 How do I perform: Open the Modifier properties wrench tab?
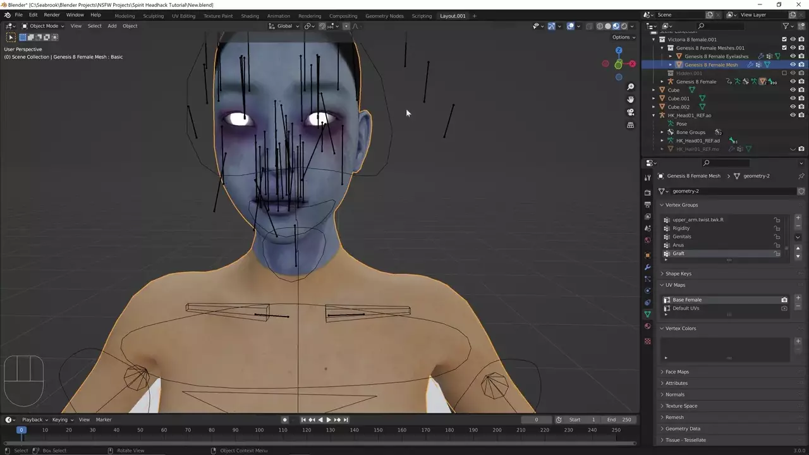[647, 267]
